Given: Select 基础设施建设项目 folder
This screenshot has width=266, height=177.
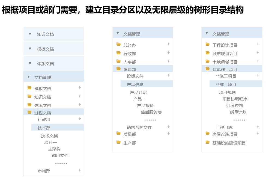Looking at the screenshot, I should 229,143.
